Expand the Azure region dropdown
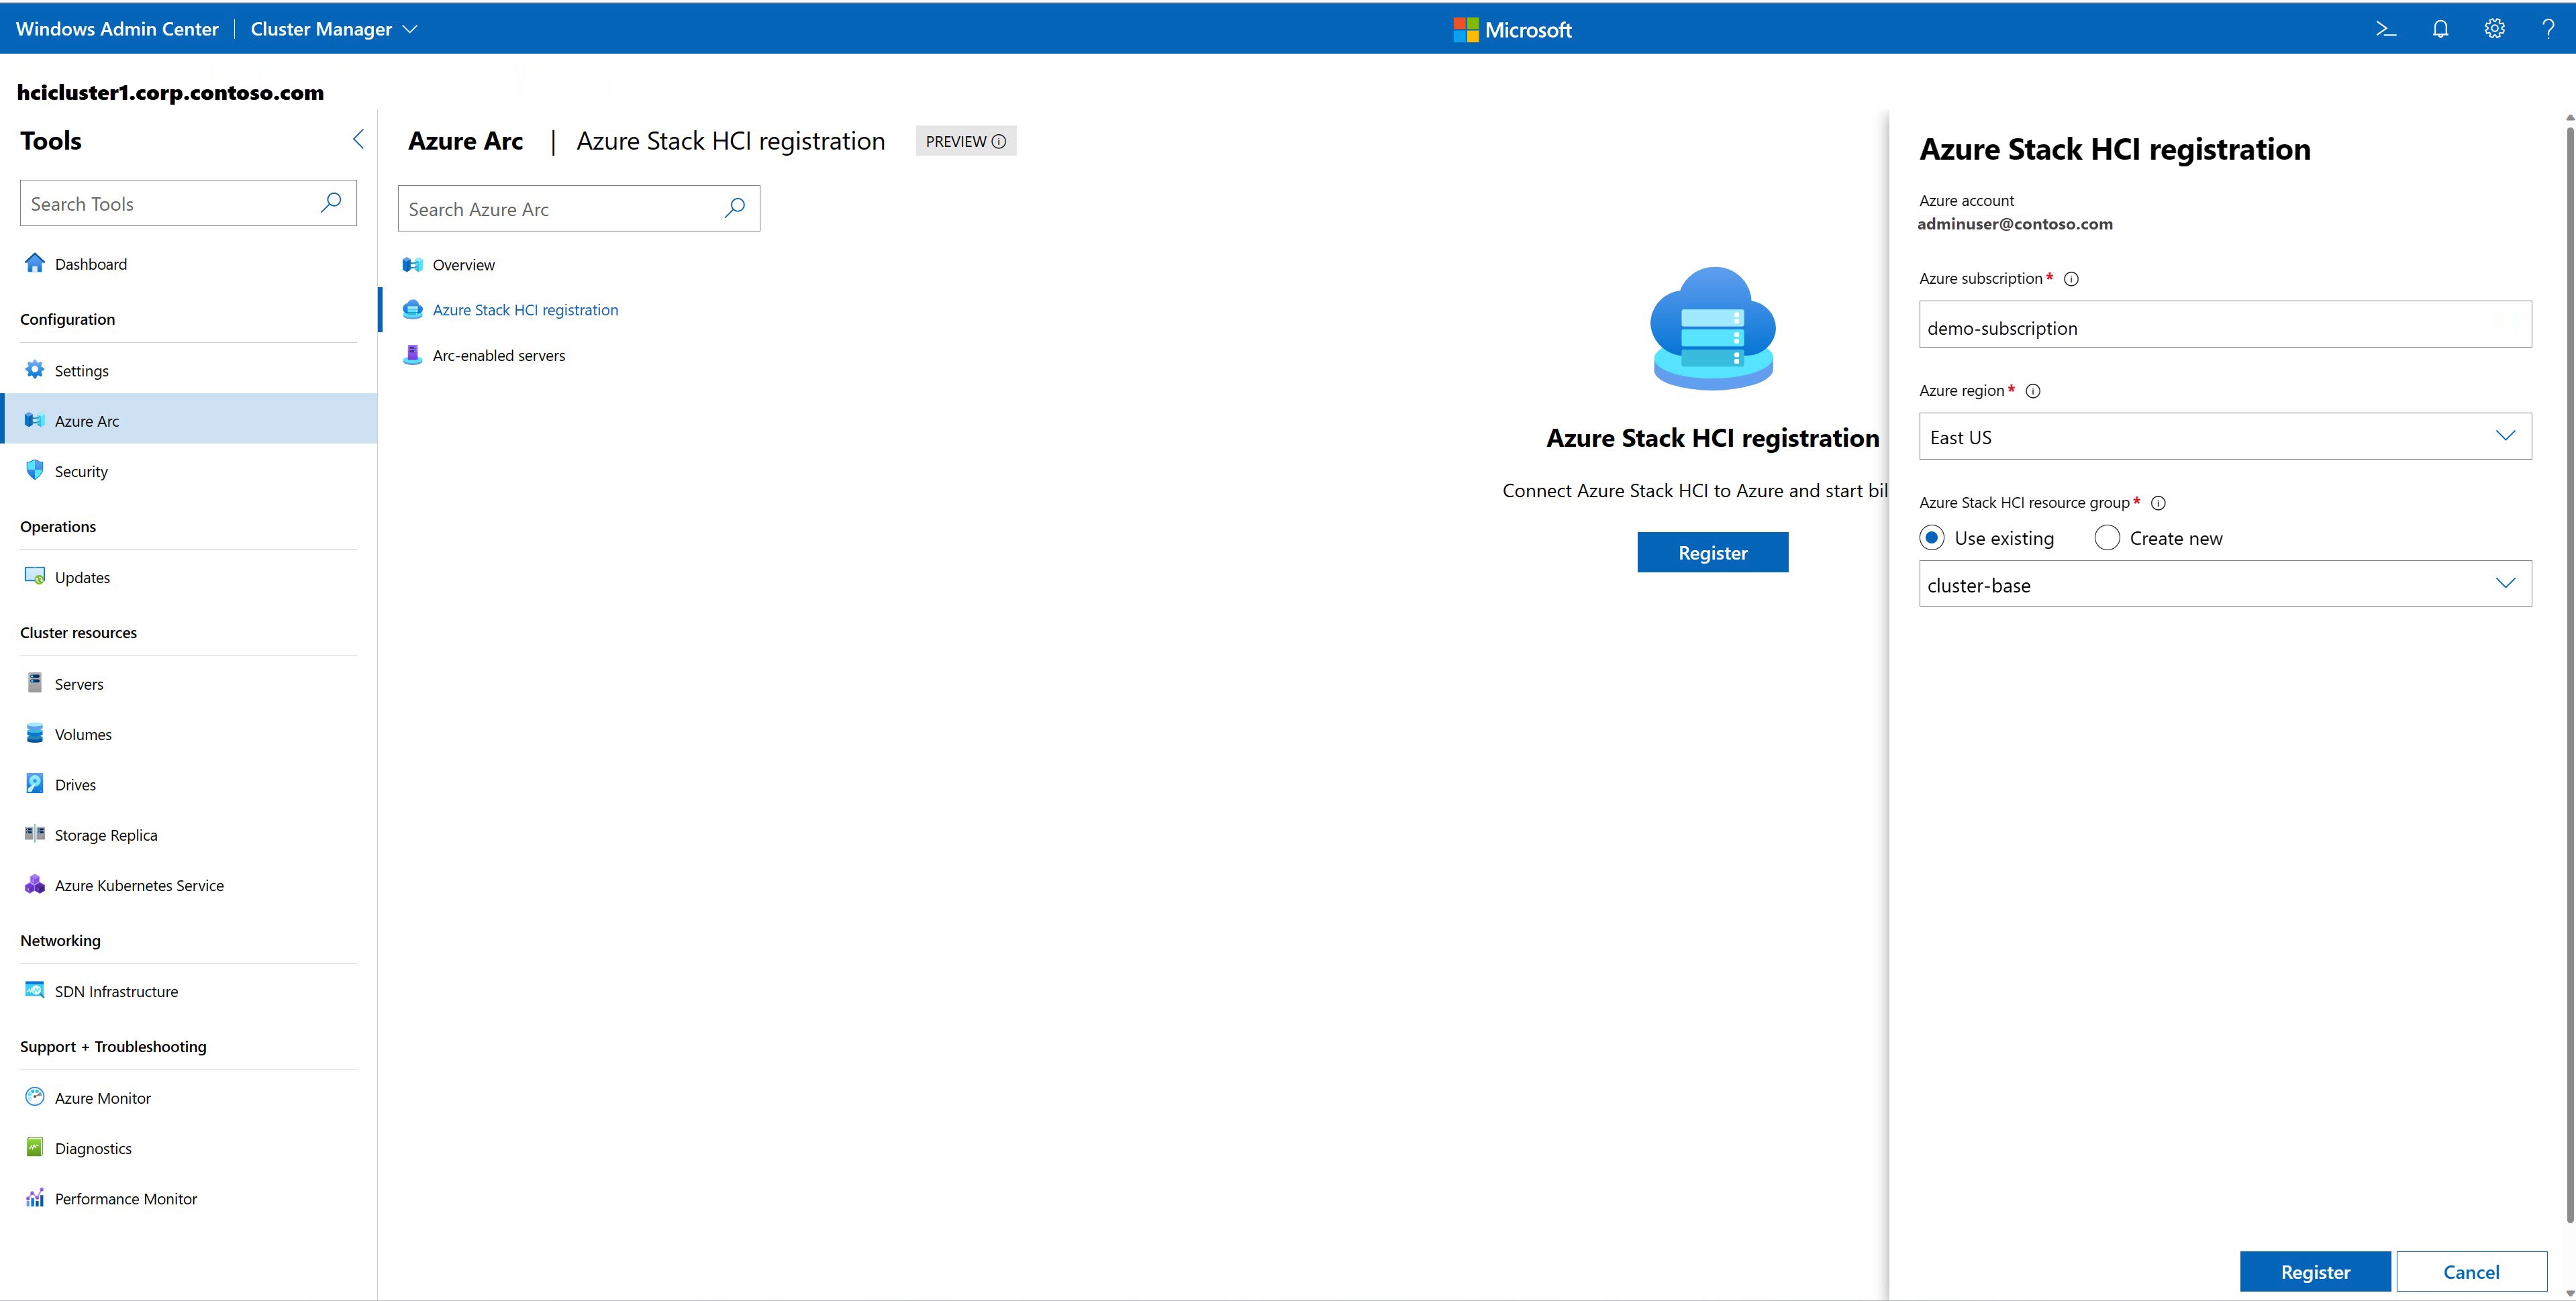This screenshot has width=2576, height=1301. 2504,436
